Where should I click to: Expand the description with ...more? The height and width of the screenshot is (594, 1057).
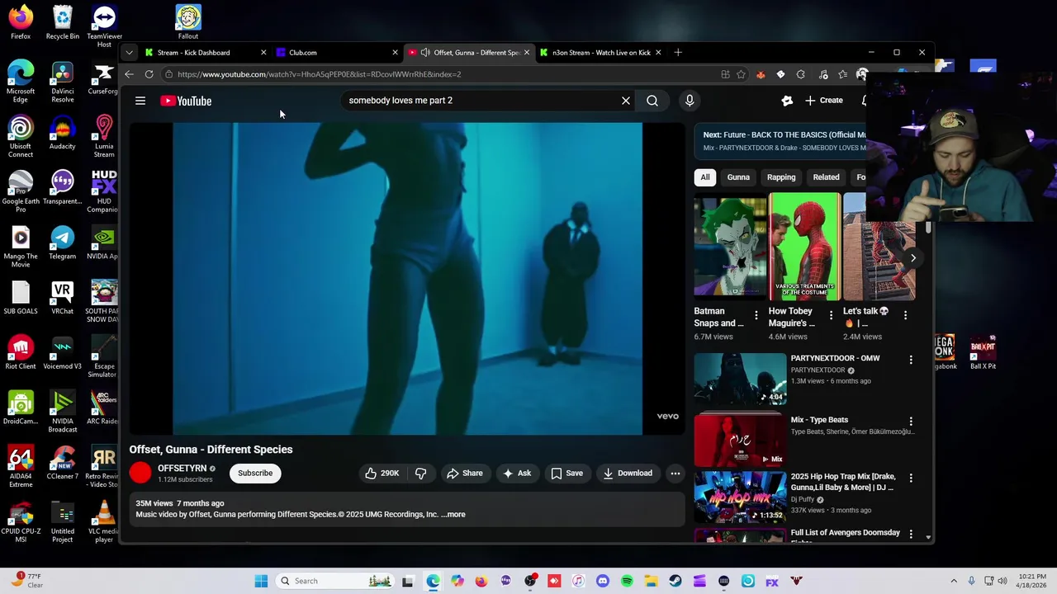453,515
